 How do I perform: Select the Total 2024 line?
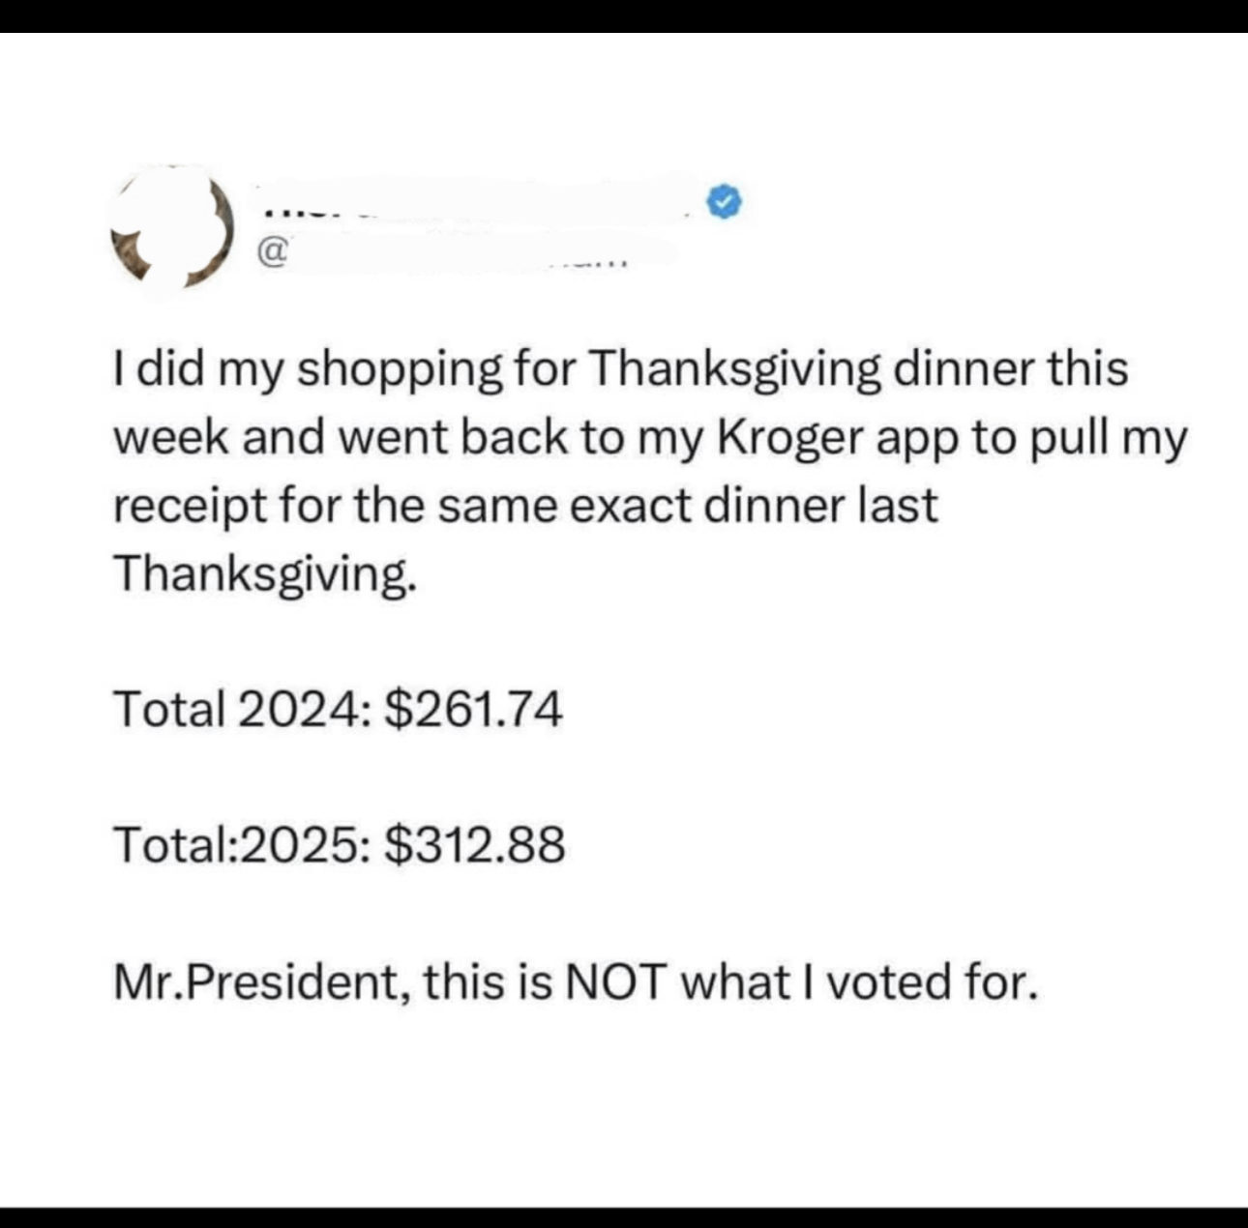pyautogui.click(x=338, y=708)
